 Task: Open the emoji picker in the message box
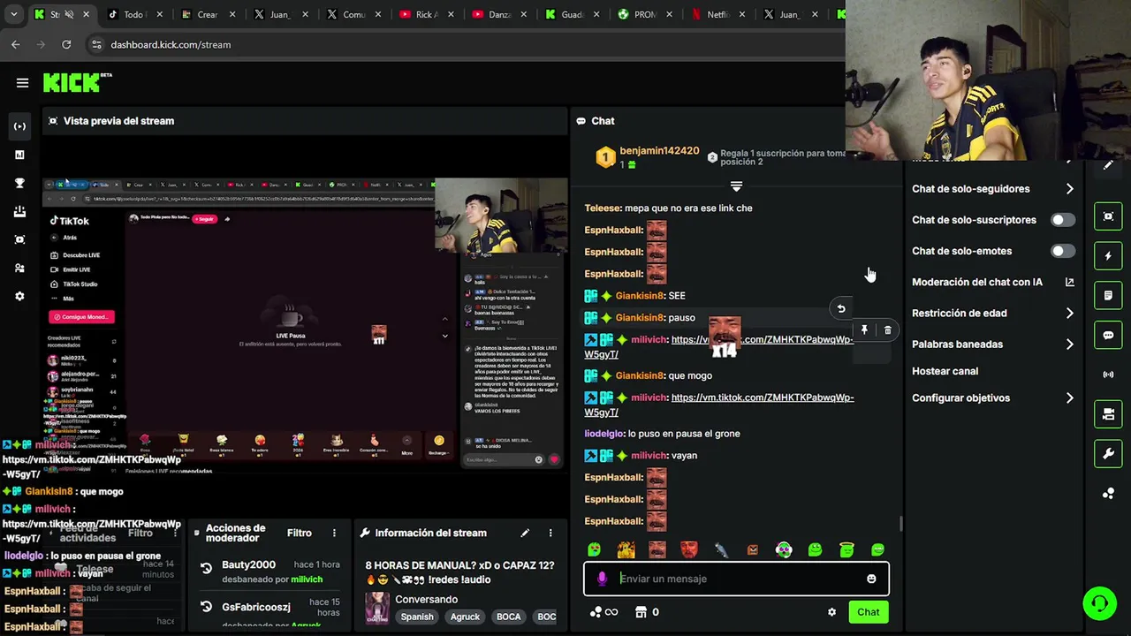[x=871, y=579]
